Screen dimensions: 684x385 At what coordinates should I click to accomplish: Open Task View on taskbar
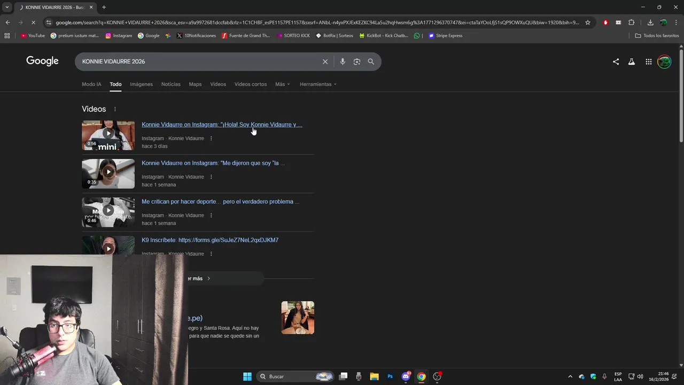343,376
